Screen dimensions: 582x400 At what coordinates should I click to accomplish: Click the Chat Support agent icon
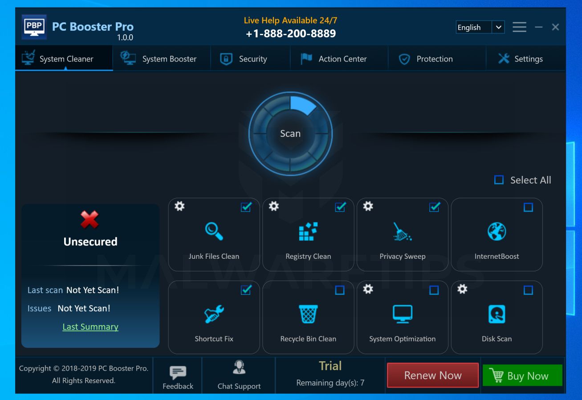(239, 367)
